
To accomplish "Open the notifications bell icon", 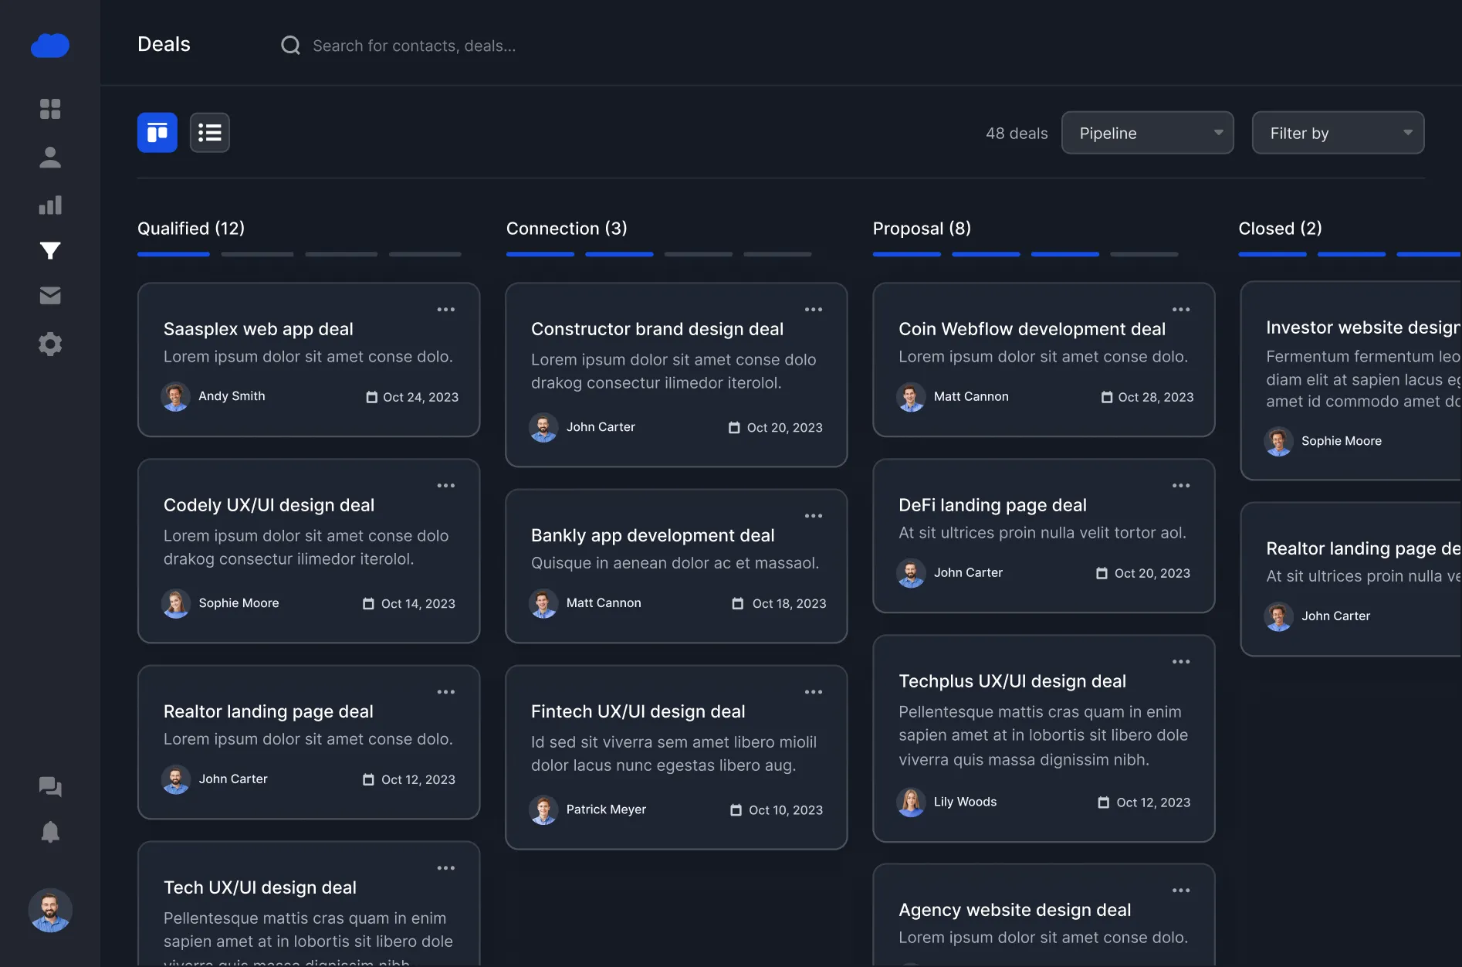I will coord(50,832).
